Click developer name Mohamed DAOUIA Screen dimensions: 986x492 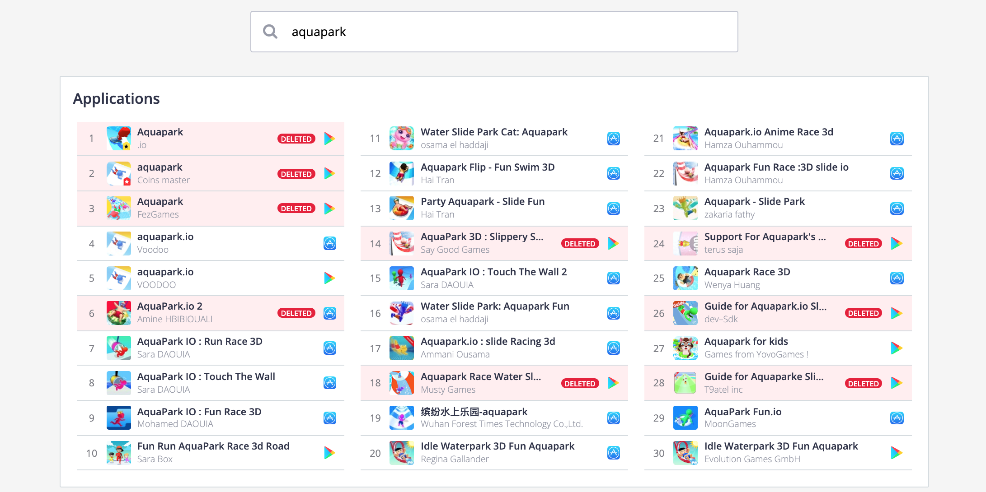(175, 424)
